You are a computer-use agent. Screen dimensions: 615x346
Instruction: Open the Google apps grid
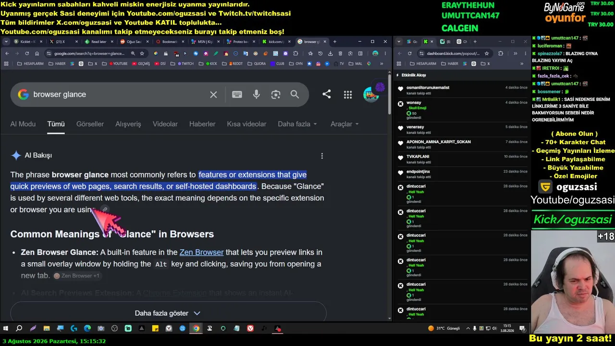pyautogui.click(x=348, y=95)
